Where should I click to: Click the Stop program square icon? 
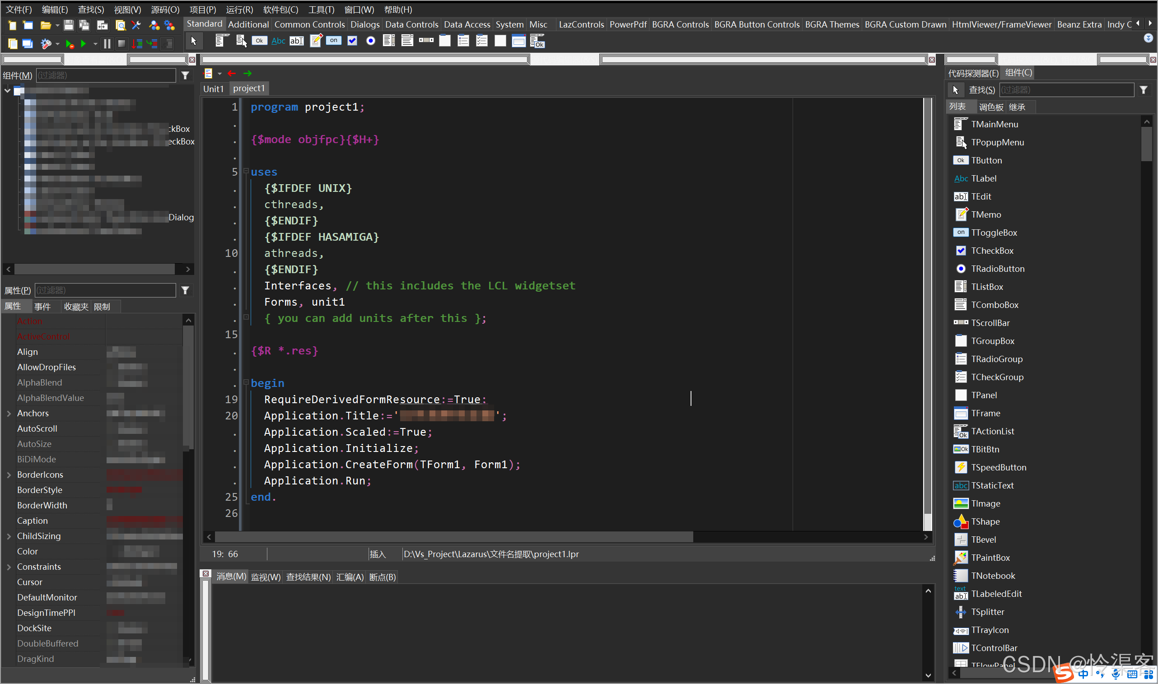[x=121, y=43]
